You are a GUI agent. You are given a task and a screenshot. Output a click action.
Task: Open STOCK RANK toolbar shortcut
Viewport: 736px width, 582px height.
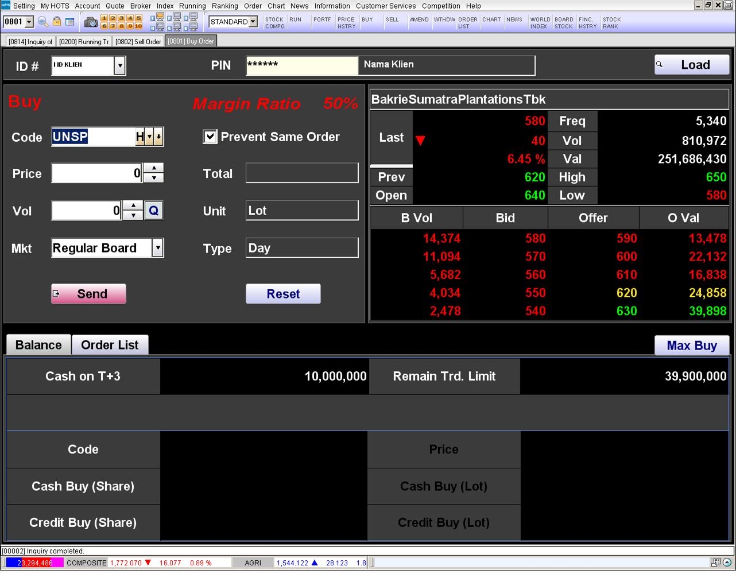(x=611, y=23)
